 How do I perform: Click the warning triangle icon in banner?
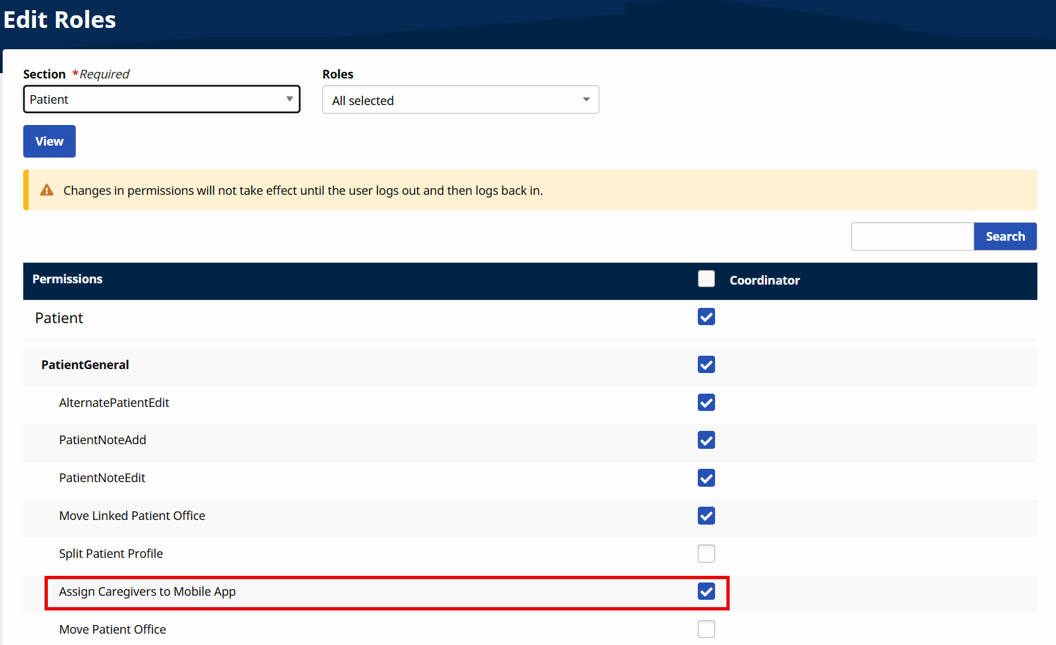[x=47, y=190]
